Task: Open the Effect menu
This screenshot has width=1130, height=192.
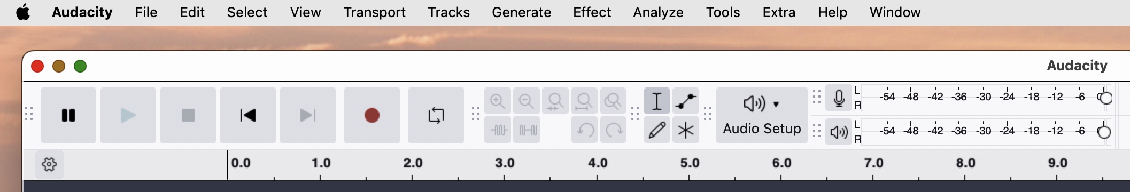Action: (592, 12)
